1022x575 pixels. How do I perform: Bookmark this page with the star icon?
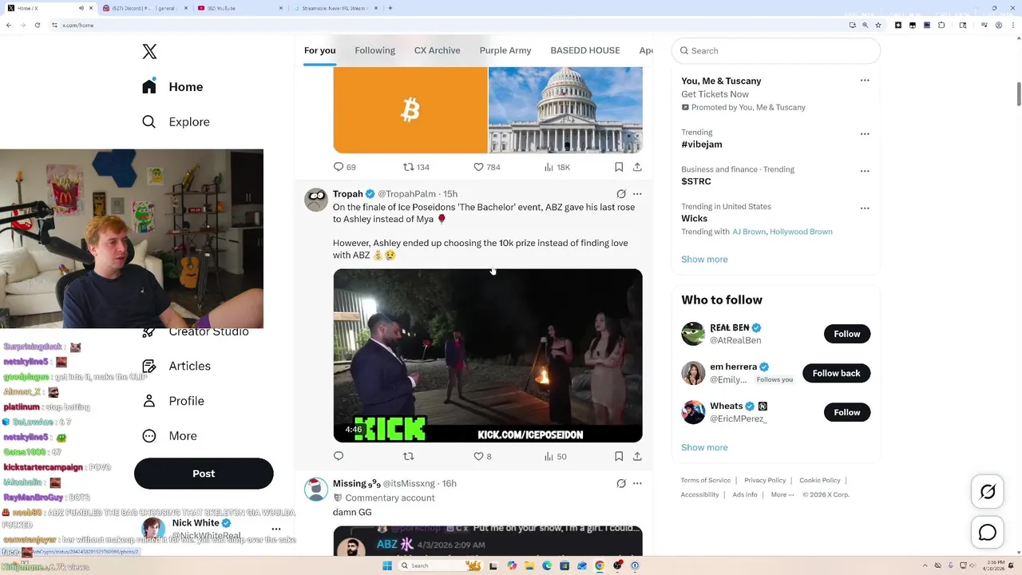coord(878,25)
